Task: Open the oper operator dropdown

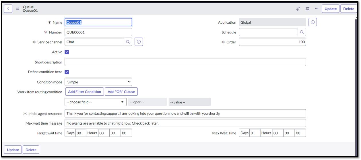Action: click(147, 102)
